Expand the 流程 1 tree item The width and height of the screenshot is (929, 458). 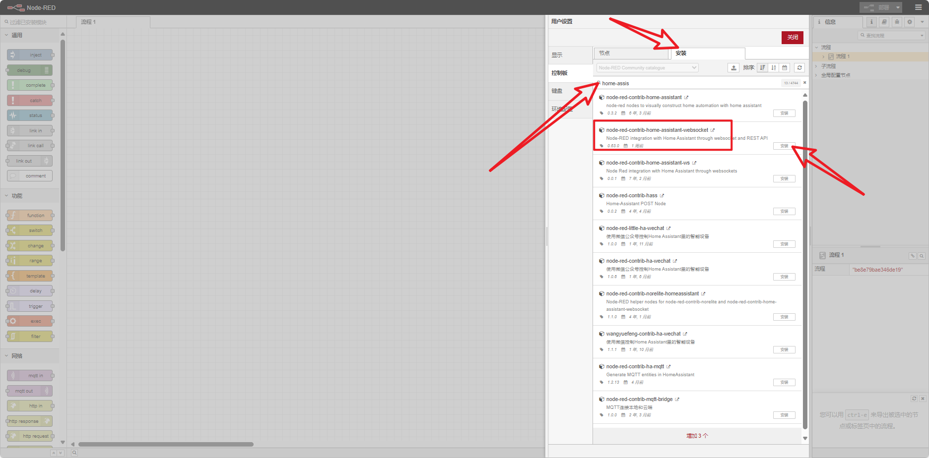click(x=823, y=57)
